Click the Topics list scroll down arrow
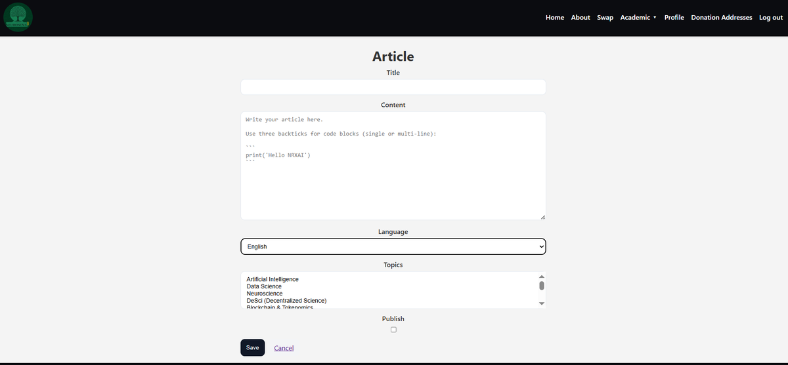788x365 pixels. pos(542,304)
